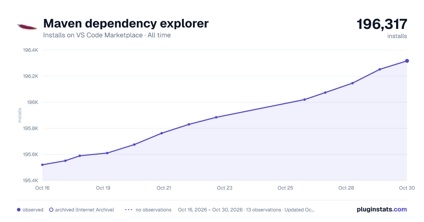
Task: Click the dashed no observations legend marker
Action: tap(129, 210)
